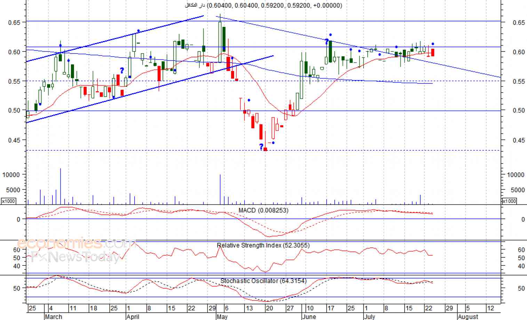Click 0.45 on the left price axis
The image size is (527, 320).
[x=14, y=141]
